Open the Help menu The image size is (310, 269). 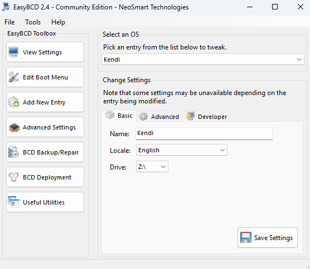[58, 22]
